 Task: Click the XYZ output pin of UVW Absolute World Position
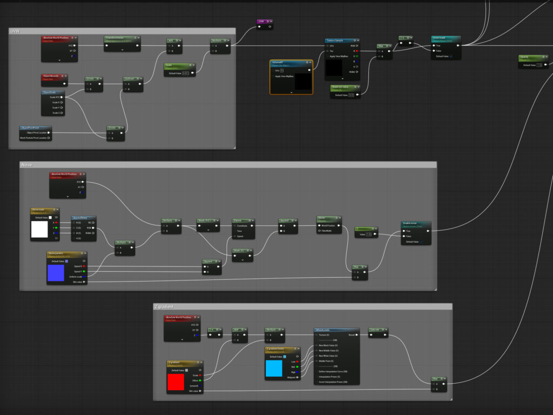tap(75, 45)
